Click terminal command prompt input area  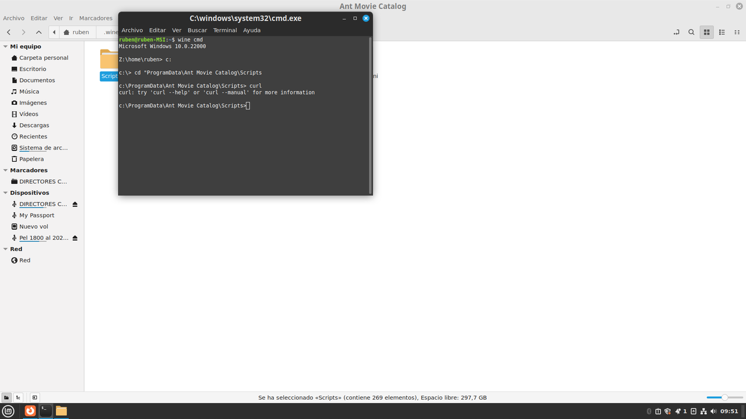tap(248, 106)
